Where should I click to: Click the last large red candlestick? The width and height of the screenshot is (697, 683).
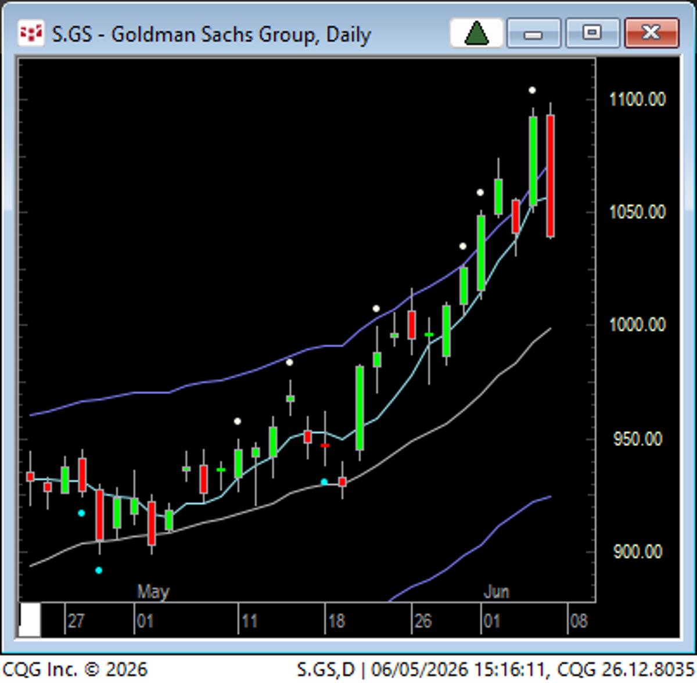(x=550, y=176)
